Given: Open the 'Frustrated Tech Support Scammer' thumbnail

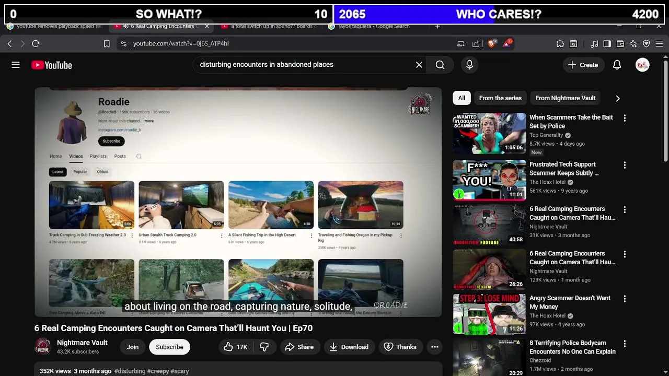Looking at the screenshot, I should [489, 180].
